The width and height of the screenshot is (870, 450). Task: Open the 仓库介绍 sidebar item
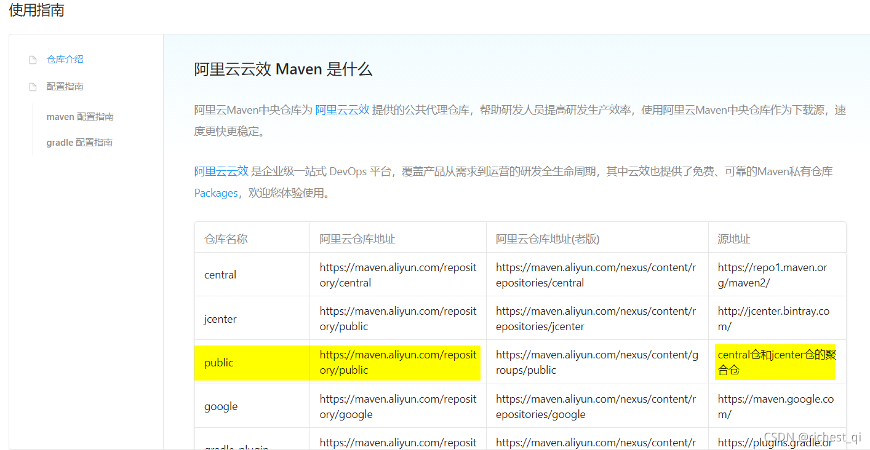[x=65, y=60]
